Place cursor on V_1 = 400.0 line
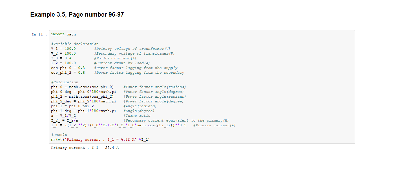This screenshot has height=175, width=403. tap(63, 49)
